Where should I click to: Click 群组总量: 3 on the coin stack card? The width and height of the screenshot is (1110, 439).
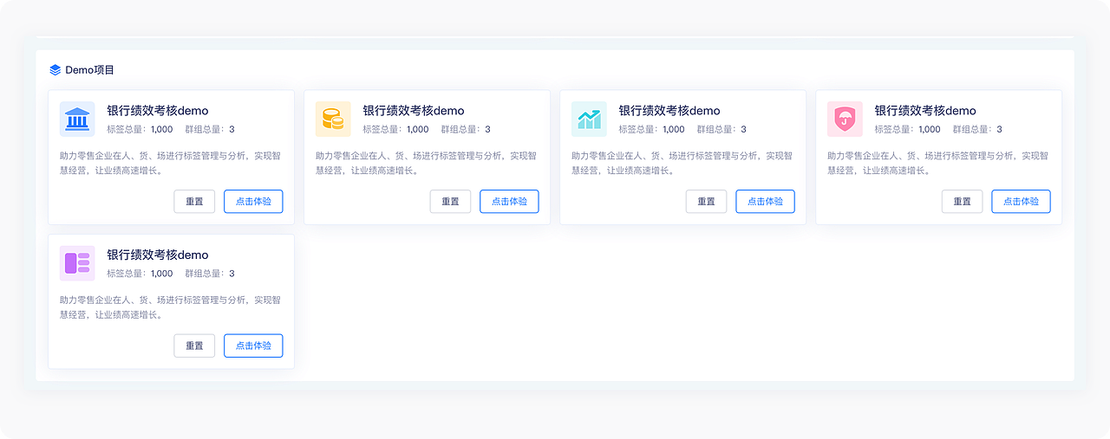pos(466,129)
